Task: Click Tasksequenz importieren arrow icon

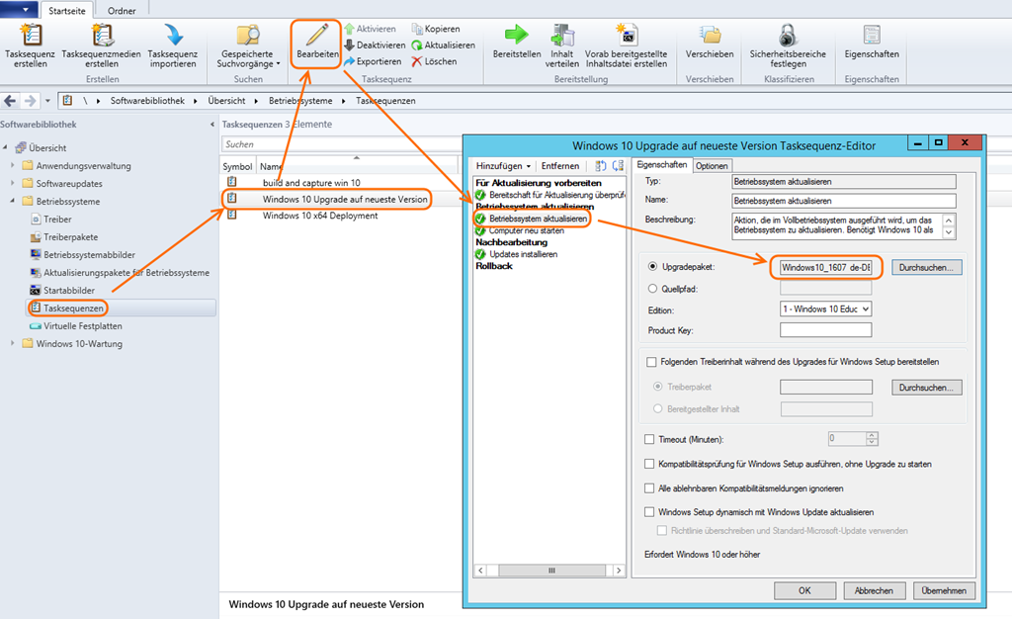Action: tap(173, 35)
